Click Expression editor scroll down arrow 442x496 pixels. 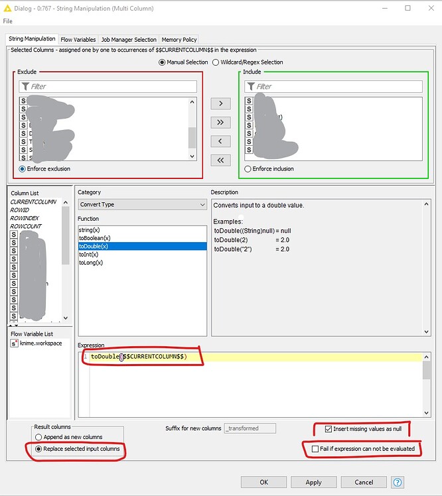427,413
